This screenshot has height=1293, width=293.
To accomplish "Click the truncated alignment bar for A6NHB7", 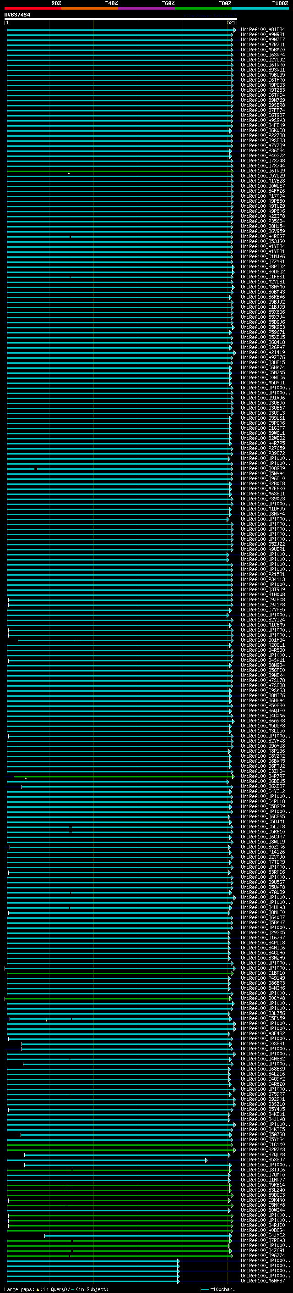I will [x=93, y=1282].
